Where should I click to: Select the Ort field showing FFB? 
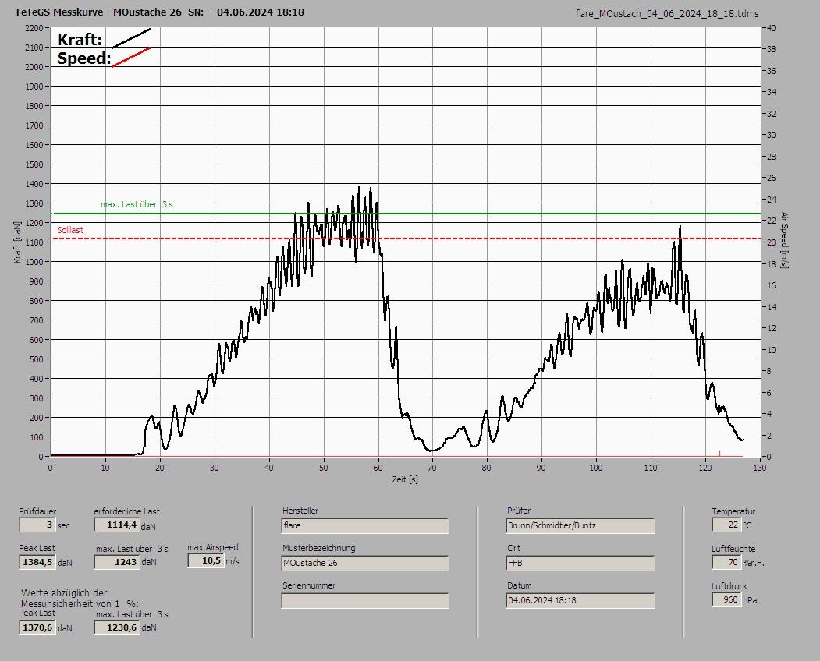[580, 564]
